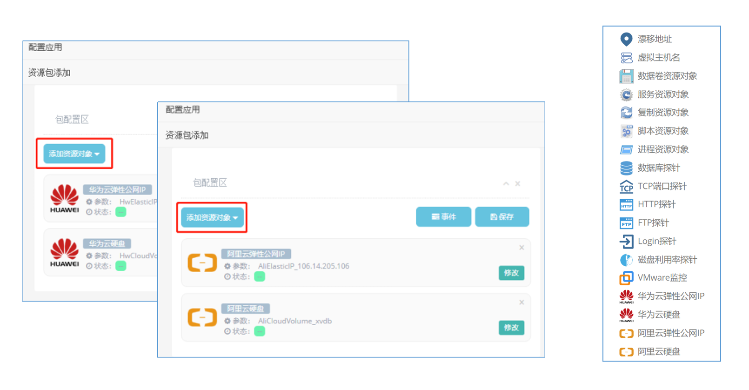Open 添加资源对象 dropdown in back Huawei panel
749x390 pixels.
click(x=74, y=154)
